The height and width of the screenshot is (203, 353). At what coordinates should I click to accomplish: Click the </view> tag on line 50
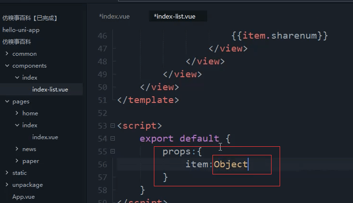[x=160, y=87]
